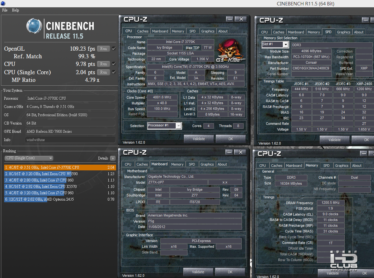
Task: Click Max Bandwidth PC3-10700H (667 MHz) field
Action: (311, 57)
